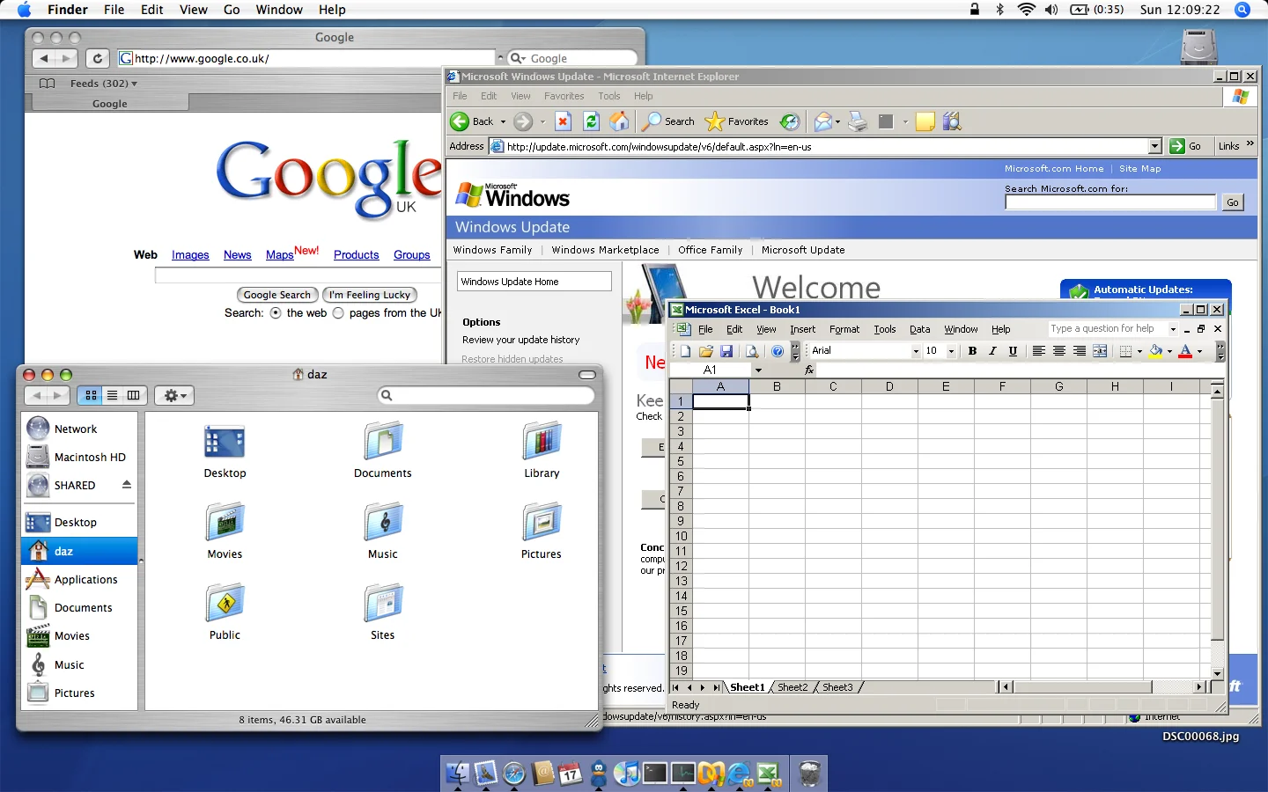Click the yellow note icon in Internet Explorer toolbar
Viewport: 1268px width, 792px height.
click(925, 121)
